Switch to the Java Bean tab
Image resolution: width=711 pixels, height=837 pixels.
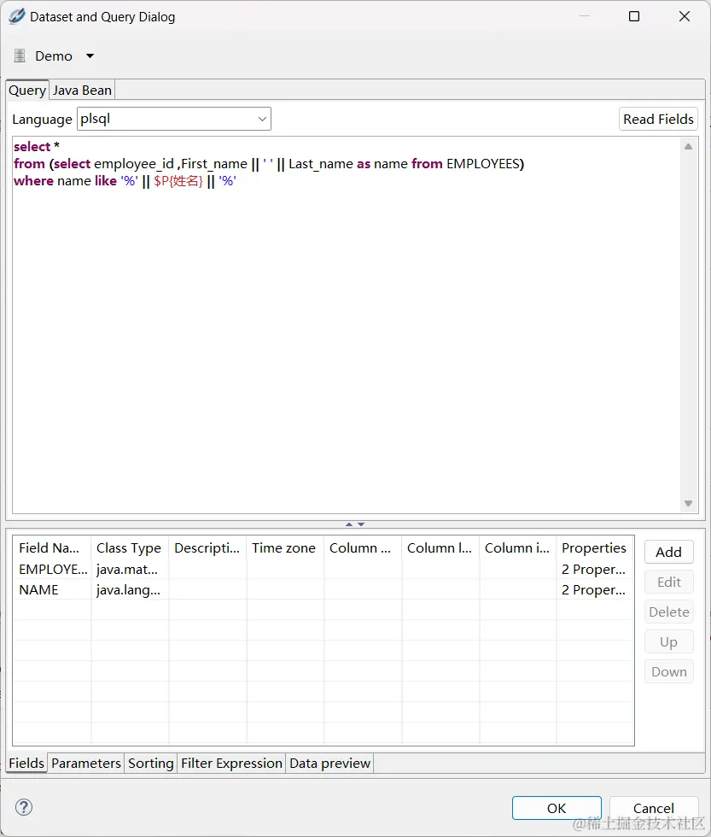coord(82,90)
